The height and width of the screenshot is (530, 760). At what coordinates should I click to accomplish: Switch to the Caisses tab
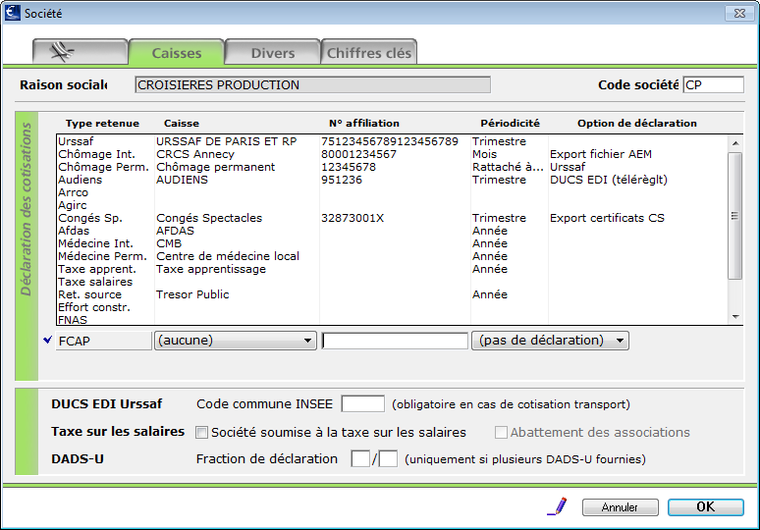coord(177,52)
